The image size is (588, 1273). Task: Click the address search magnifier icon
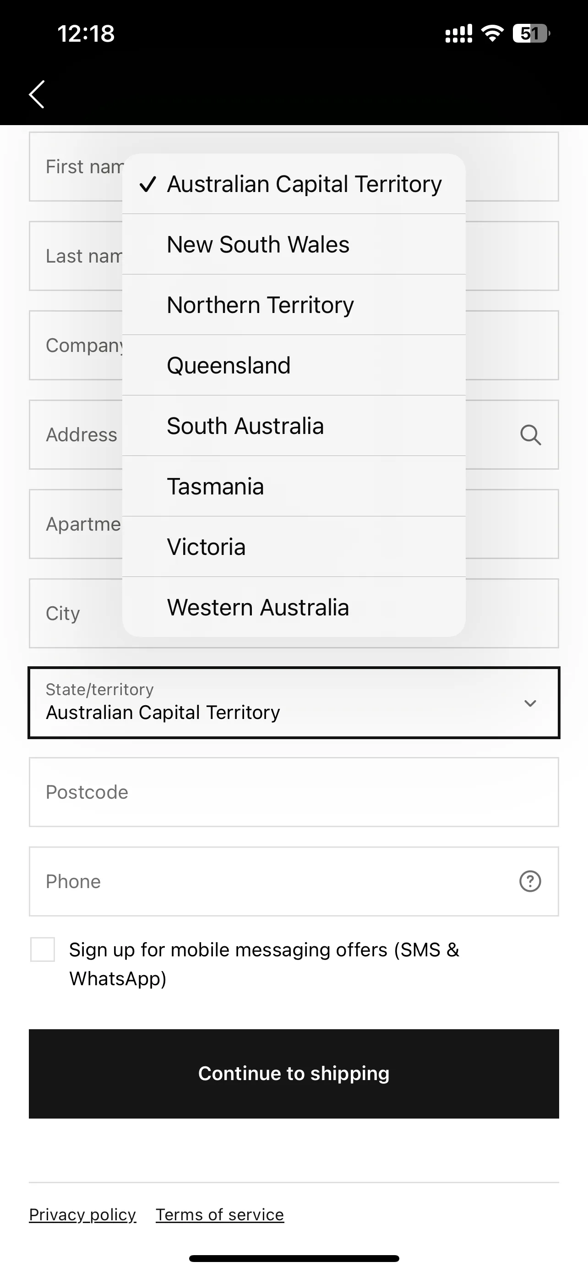pos(530,435)
